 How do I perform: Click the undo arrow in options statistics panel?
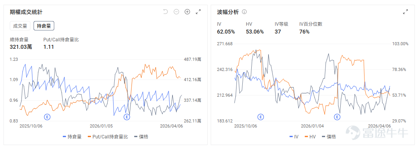pyautogui.click(x=165, y=12)
